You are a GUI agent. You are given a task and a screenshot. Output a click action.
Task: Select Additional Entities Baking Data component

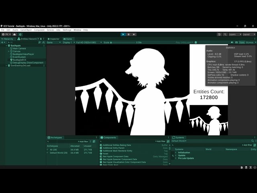(117, 145)
